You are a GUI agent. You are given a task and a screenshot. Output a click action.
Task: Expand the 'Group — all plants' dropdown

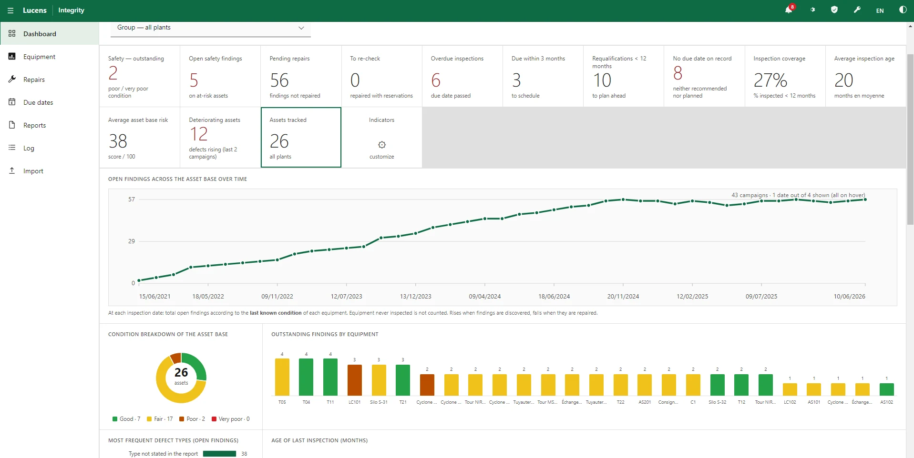coord(211,28)
